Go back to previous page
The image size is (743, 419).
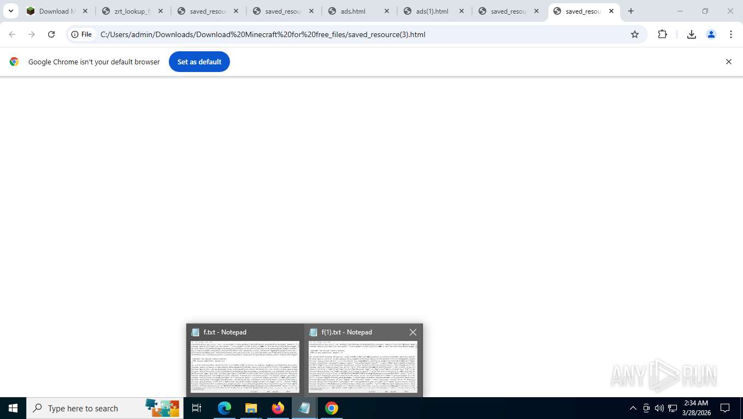[12, 34]
